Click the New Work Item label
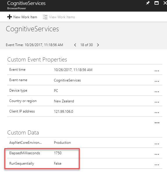167x178 pixels. 25,17
